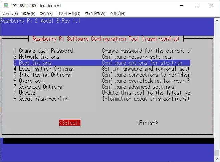Screen dimensions: 220x162
Task: Click scrollbar down arrow
Action: point(217,159)
